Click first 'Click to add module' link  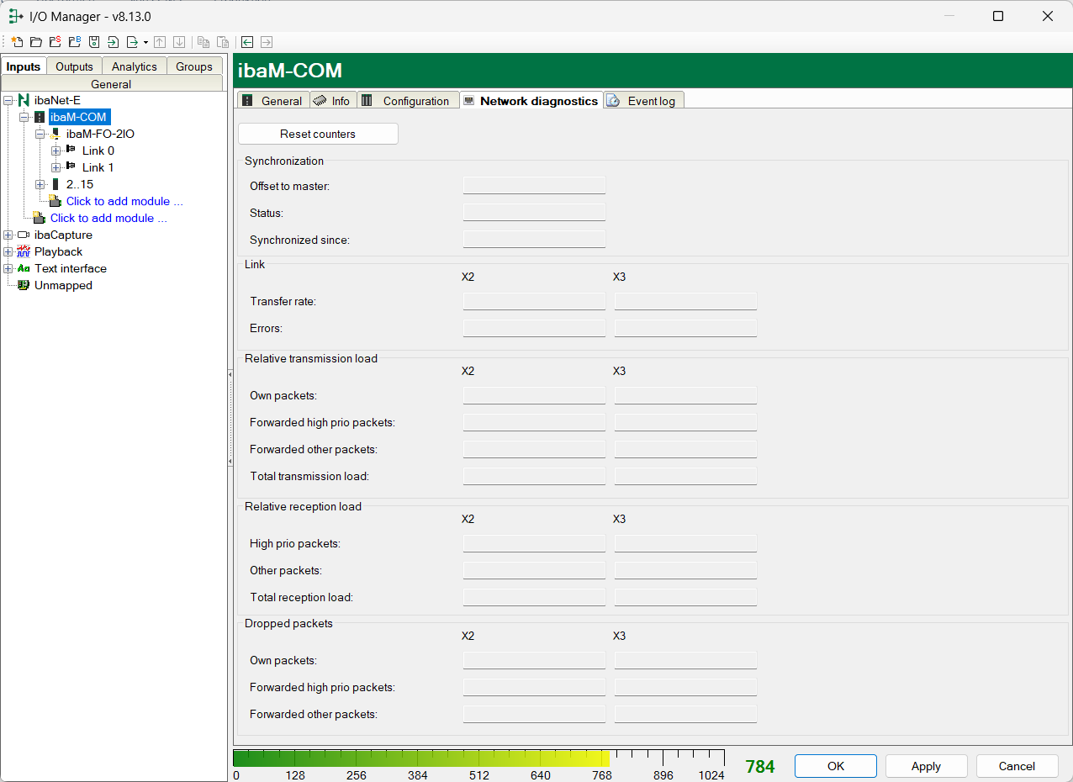124,201
